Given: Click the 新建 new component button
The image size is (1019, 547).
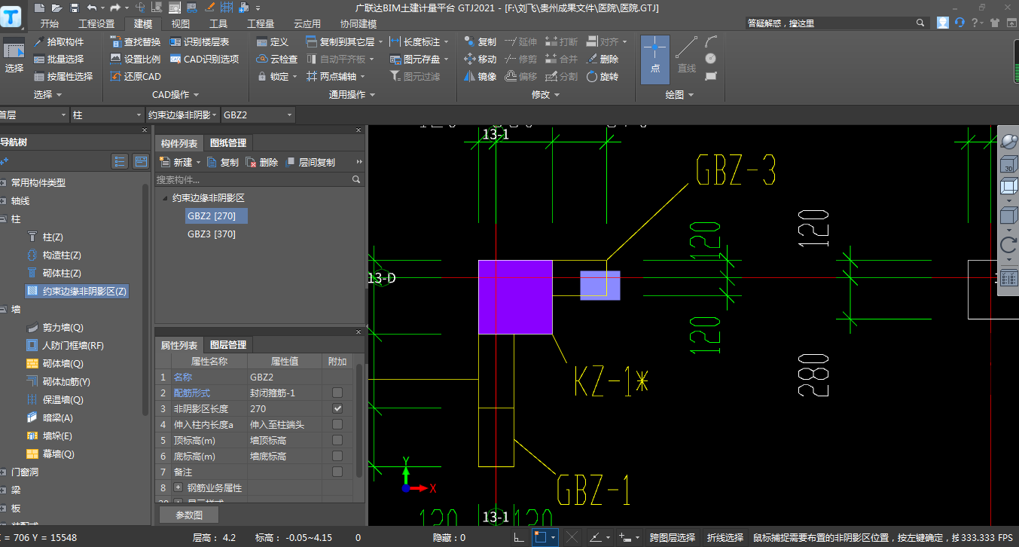Looking at the screenshot, I should [x=176, y=162].
